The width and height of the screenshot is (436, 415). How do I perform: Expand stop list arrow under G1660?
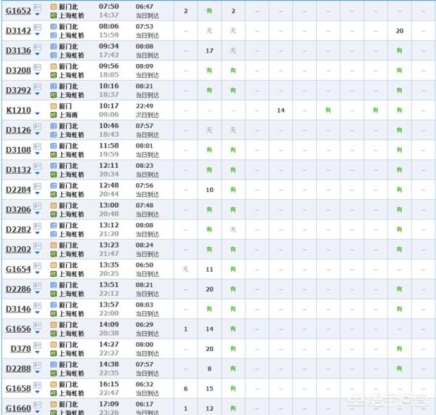(37, 411)
